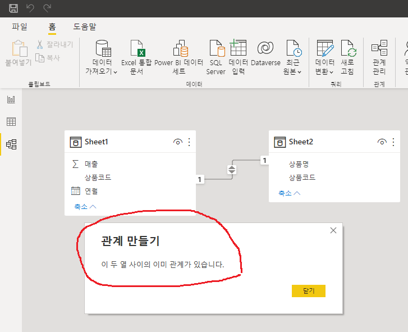Open the 데이터 가져오기 dropdown

pos(102,58)
